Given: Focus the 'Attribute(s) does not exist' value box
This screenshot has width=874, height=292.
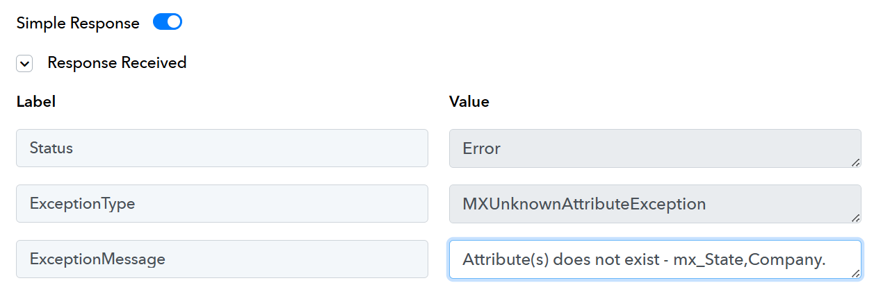Looking at the screenshot, I should tap(655, 259).
